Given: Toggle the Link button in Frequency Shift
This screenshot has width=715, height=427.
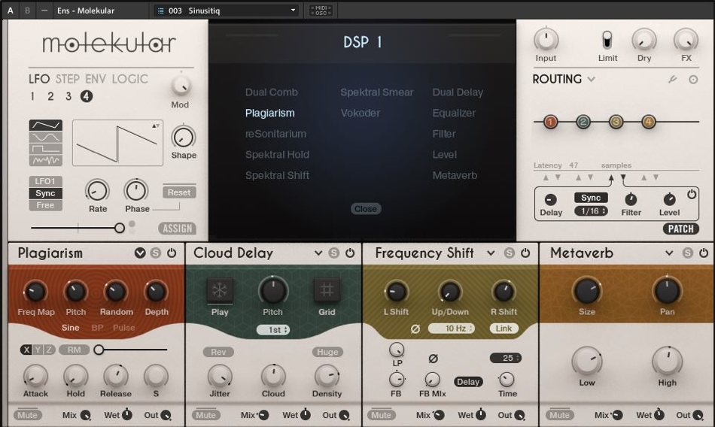Looking at the screenshot, I should coord(504,329).
